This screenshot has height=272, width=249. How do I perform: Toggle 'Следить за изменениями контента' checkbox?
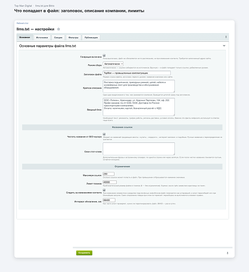click(x=104, y=190)
